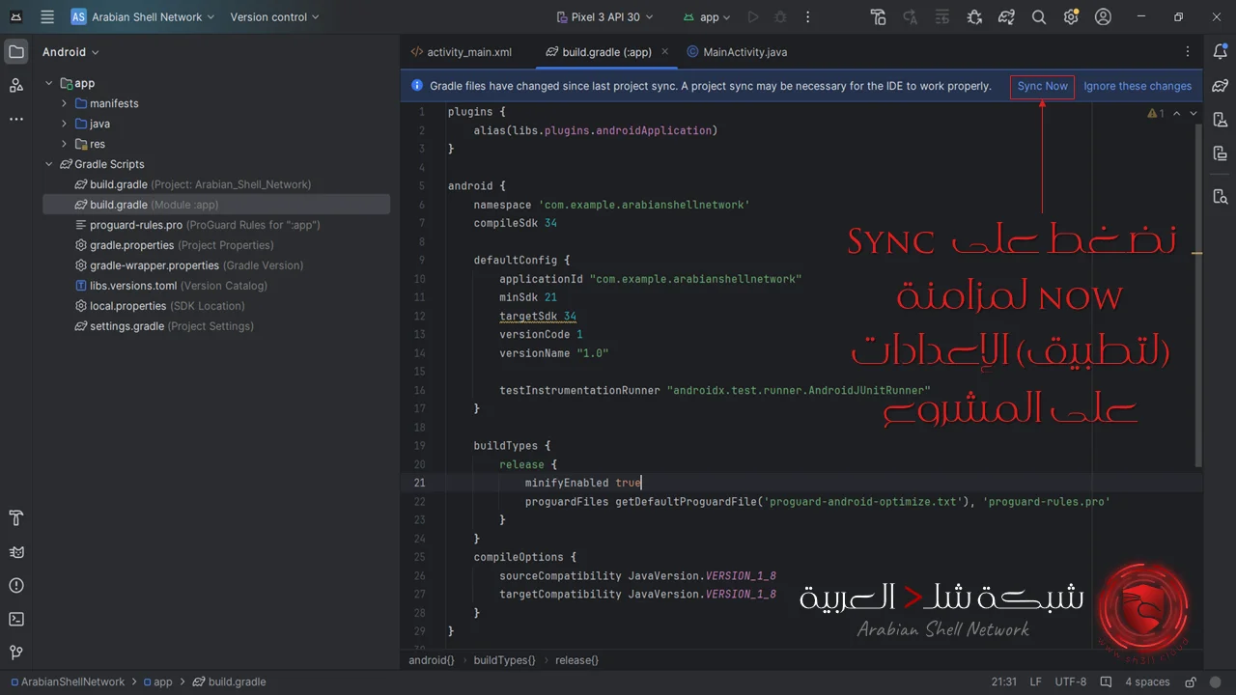The height and width of the screenshot is (695, 1236).
Task: Click the 21:31 cursor position indicator
Action: 1004,681
